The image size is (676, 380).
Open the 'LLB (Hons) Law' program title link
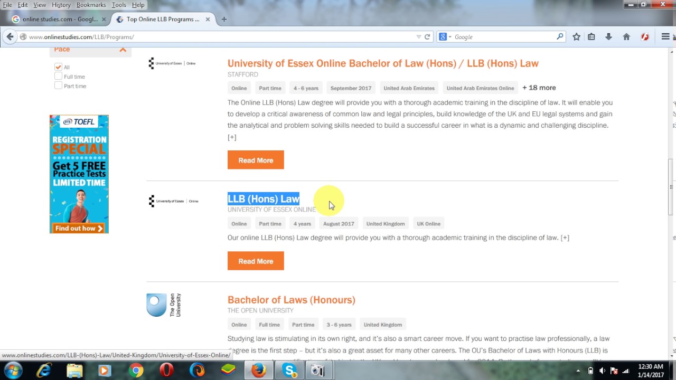[264, 199]
